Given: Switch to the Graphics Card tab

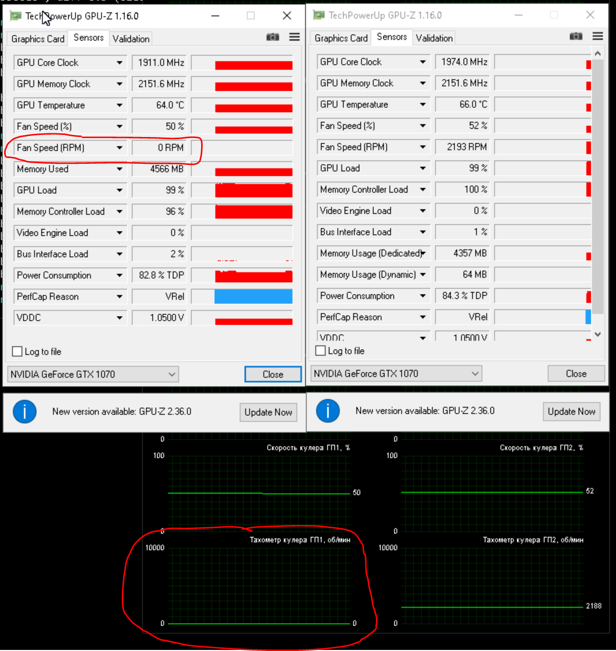Looking at the screenshot, I should (37, 38).
